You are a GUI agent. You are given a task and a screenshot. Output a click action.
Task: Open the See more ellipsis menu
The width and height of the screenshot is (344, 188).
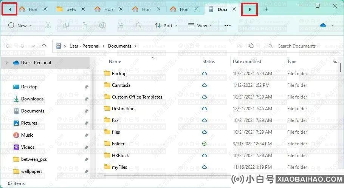click(228, 26)
